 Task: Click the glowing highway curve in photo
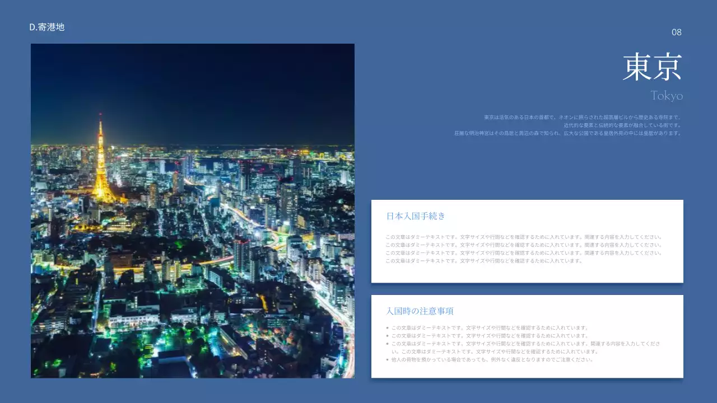246,219
